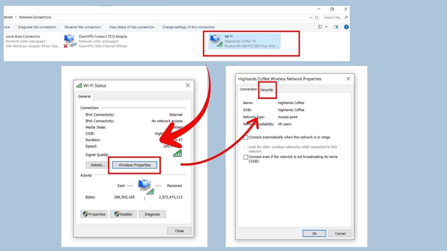Viewport: 447px width, 251px height.
Task: Click OK in Wireless Network Properties
Action: (314, 234)
